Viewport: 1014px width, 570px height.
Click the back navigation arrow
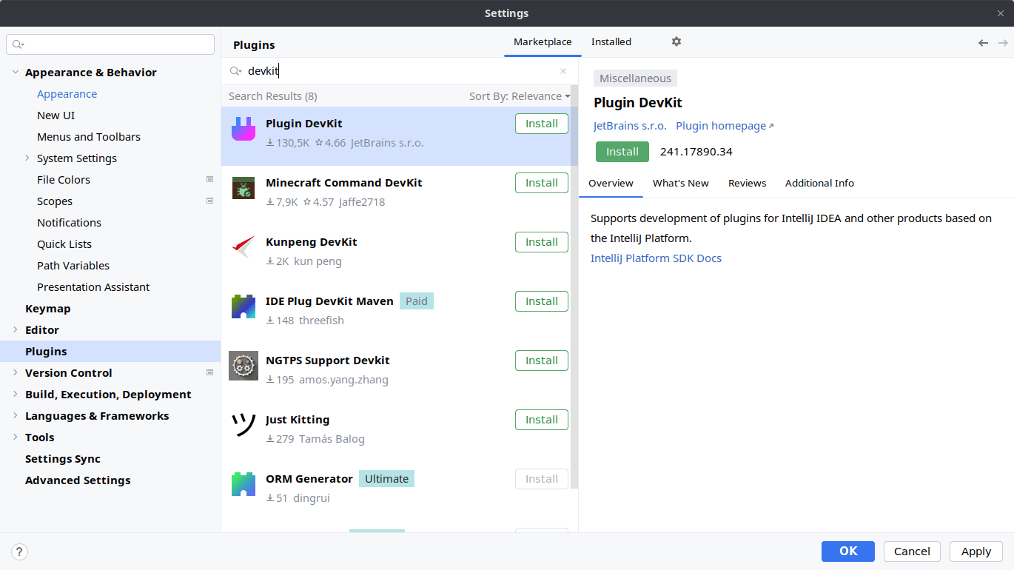[983, 42]
